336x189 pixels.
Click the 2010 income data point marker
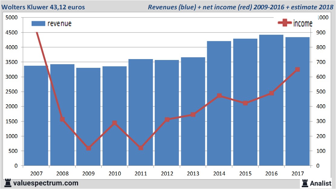(x=115, y=123)
